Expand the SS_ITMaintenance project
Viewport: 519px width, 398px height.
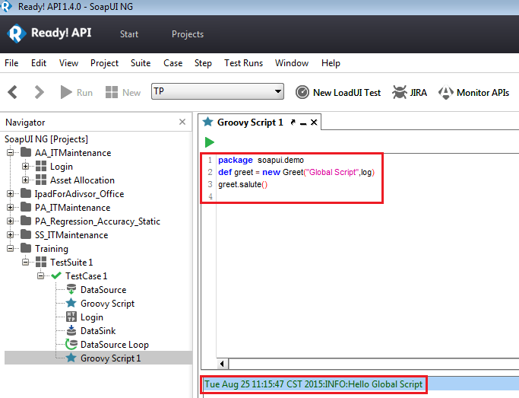11,234
